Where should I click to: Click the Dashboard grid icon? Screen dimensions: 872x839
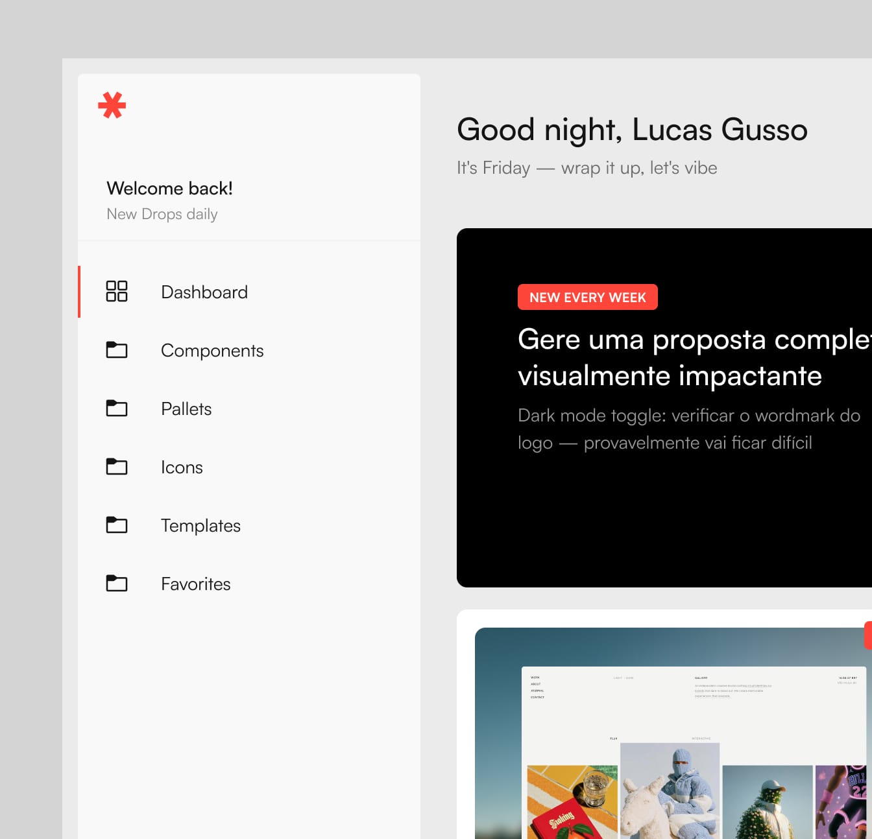click(117, 291)
